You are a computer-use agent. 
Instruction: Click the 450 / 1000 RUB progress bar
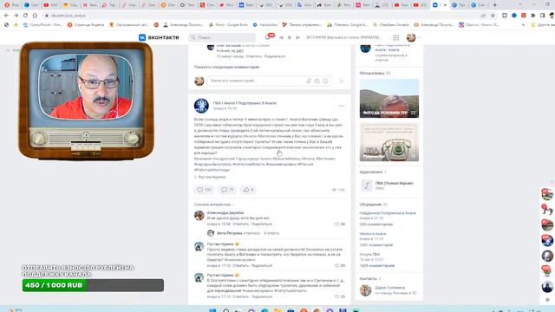pyautogui.click(x=93, y=285)
